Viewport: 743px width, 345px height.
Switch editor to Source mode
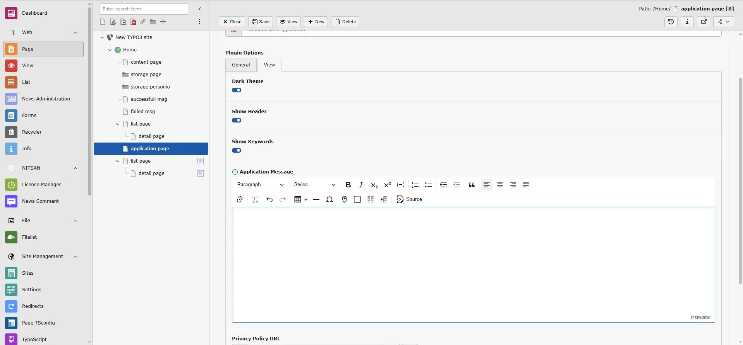(x=409, y=199)
